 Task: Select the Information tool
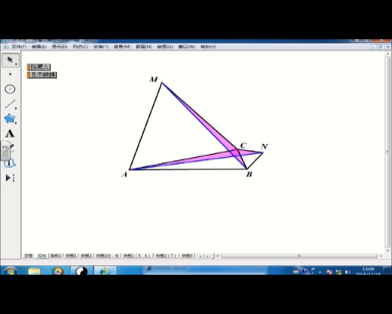coord(10,163)
